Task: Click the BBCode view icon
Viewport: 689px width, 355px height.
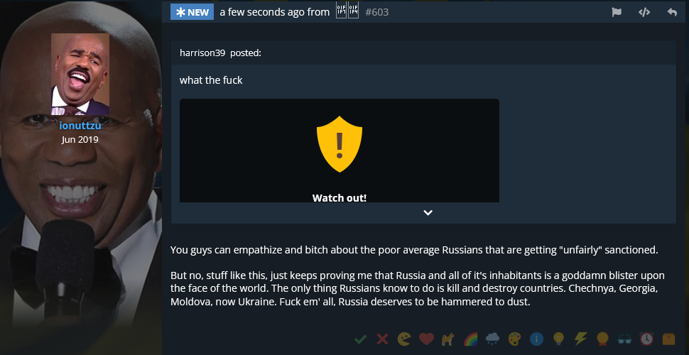Action: [x=644, y=12]
